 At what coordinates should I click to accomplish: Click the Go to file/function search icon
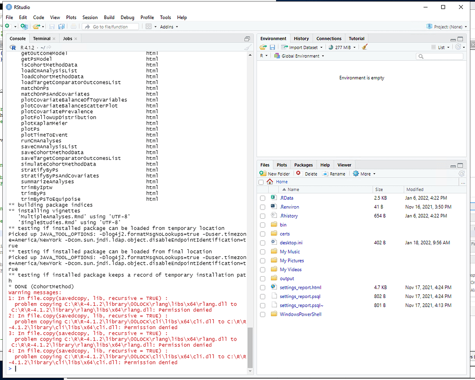pos(88,26)
